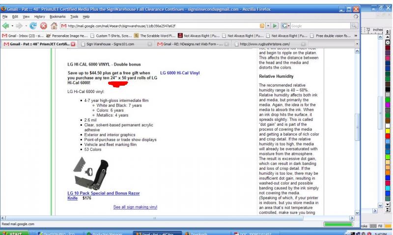
Task: Open the Custom T-Shirts, Scre... bookmark
Action: coord(111,36)
